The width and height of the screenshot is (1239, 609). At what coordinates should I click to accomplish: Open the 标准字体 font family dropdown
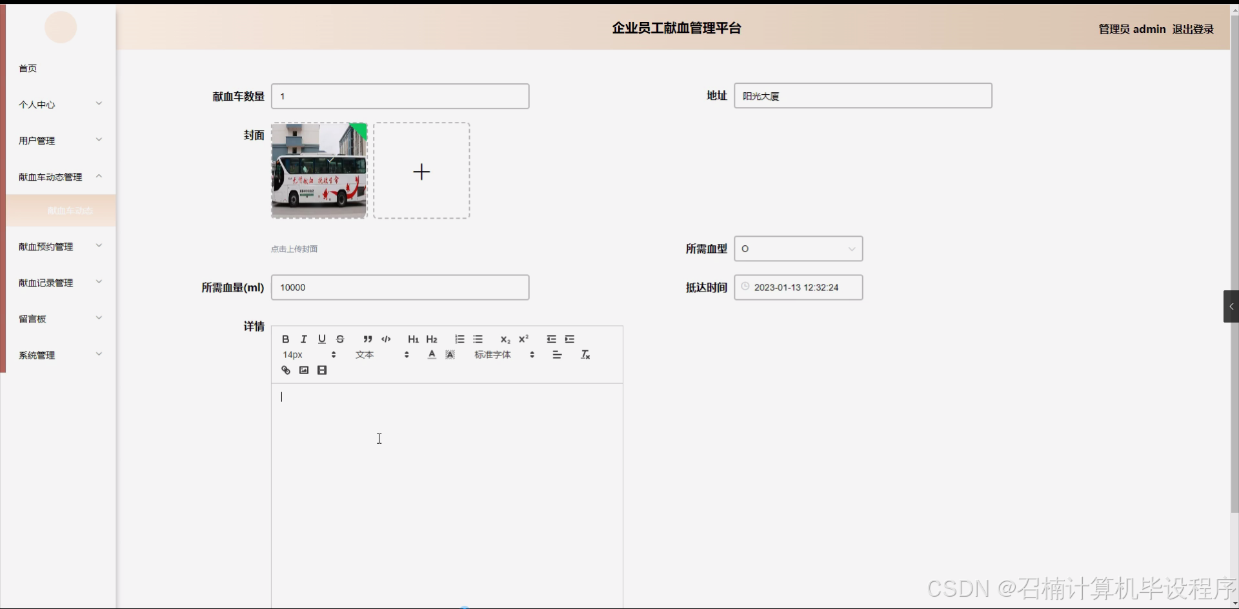[504, 355]
